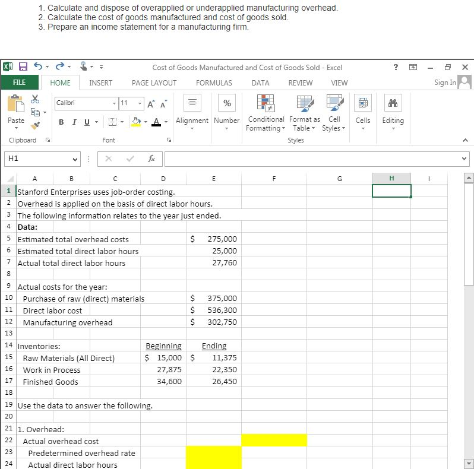
Task: Open the Cells group icon
Action: [x=363, y=103]
